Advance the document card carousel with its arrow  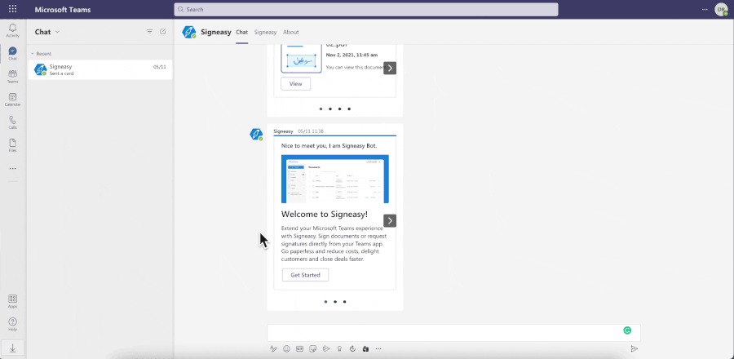click(390, 68)
